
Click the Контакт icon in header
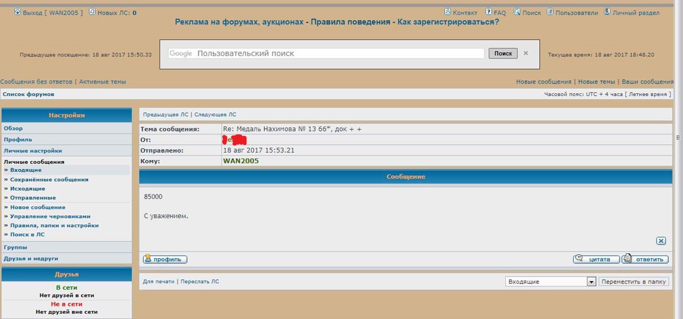coord(447,12)
